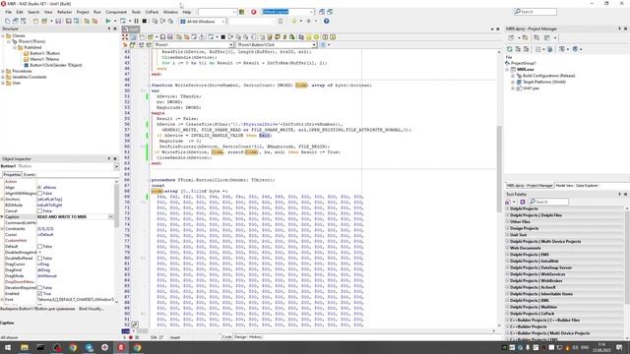Click the Save desktop layout icon

[x=322, y=12]
